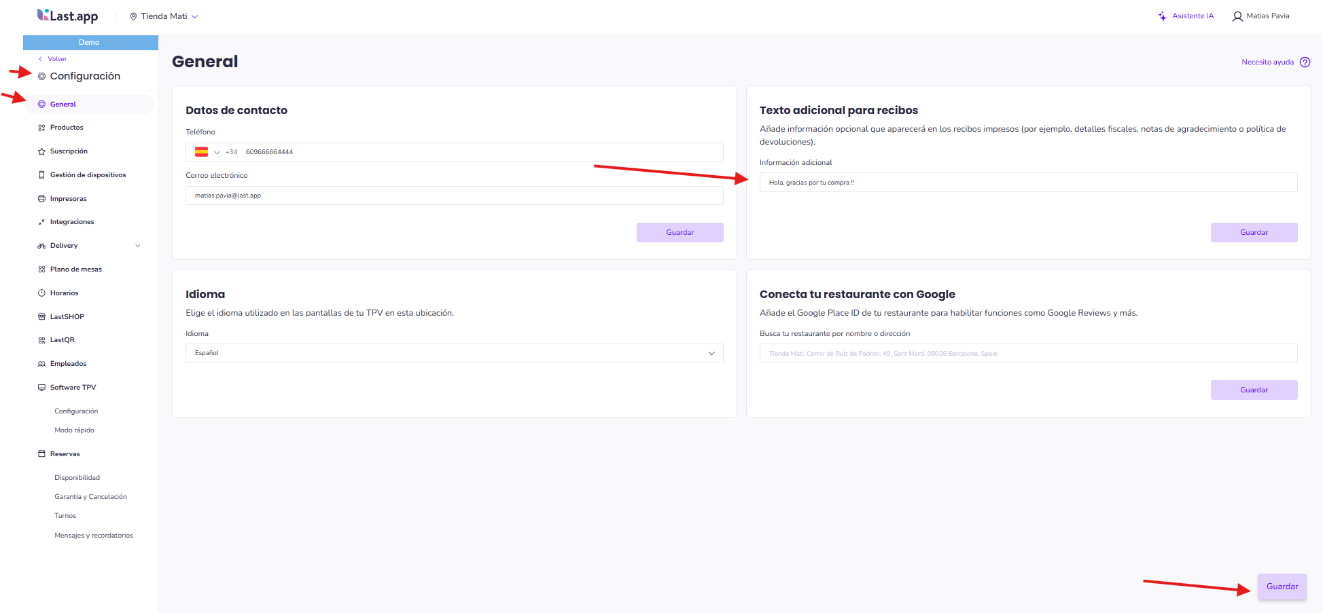Click the Impresoras printer icon
Viewport: 1323px width, 613px height.
pyautogui.click(x=41, y=199)
